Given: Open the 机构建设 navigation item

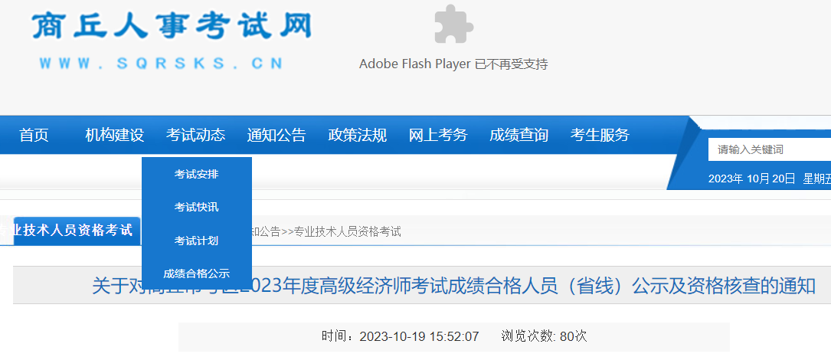Looking at the screenshot, I should click(115, 136).
